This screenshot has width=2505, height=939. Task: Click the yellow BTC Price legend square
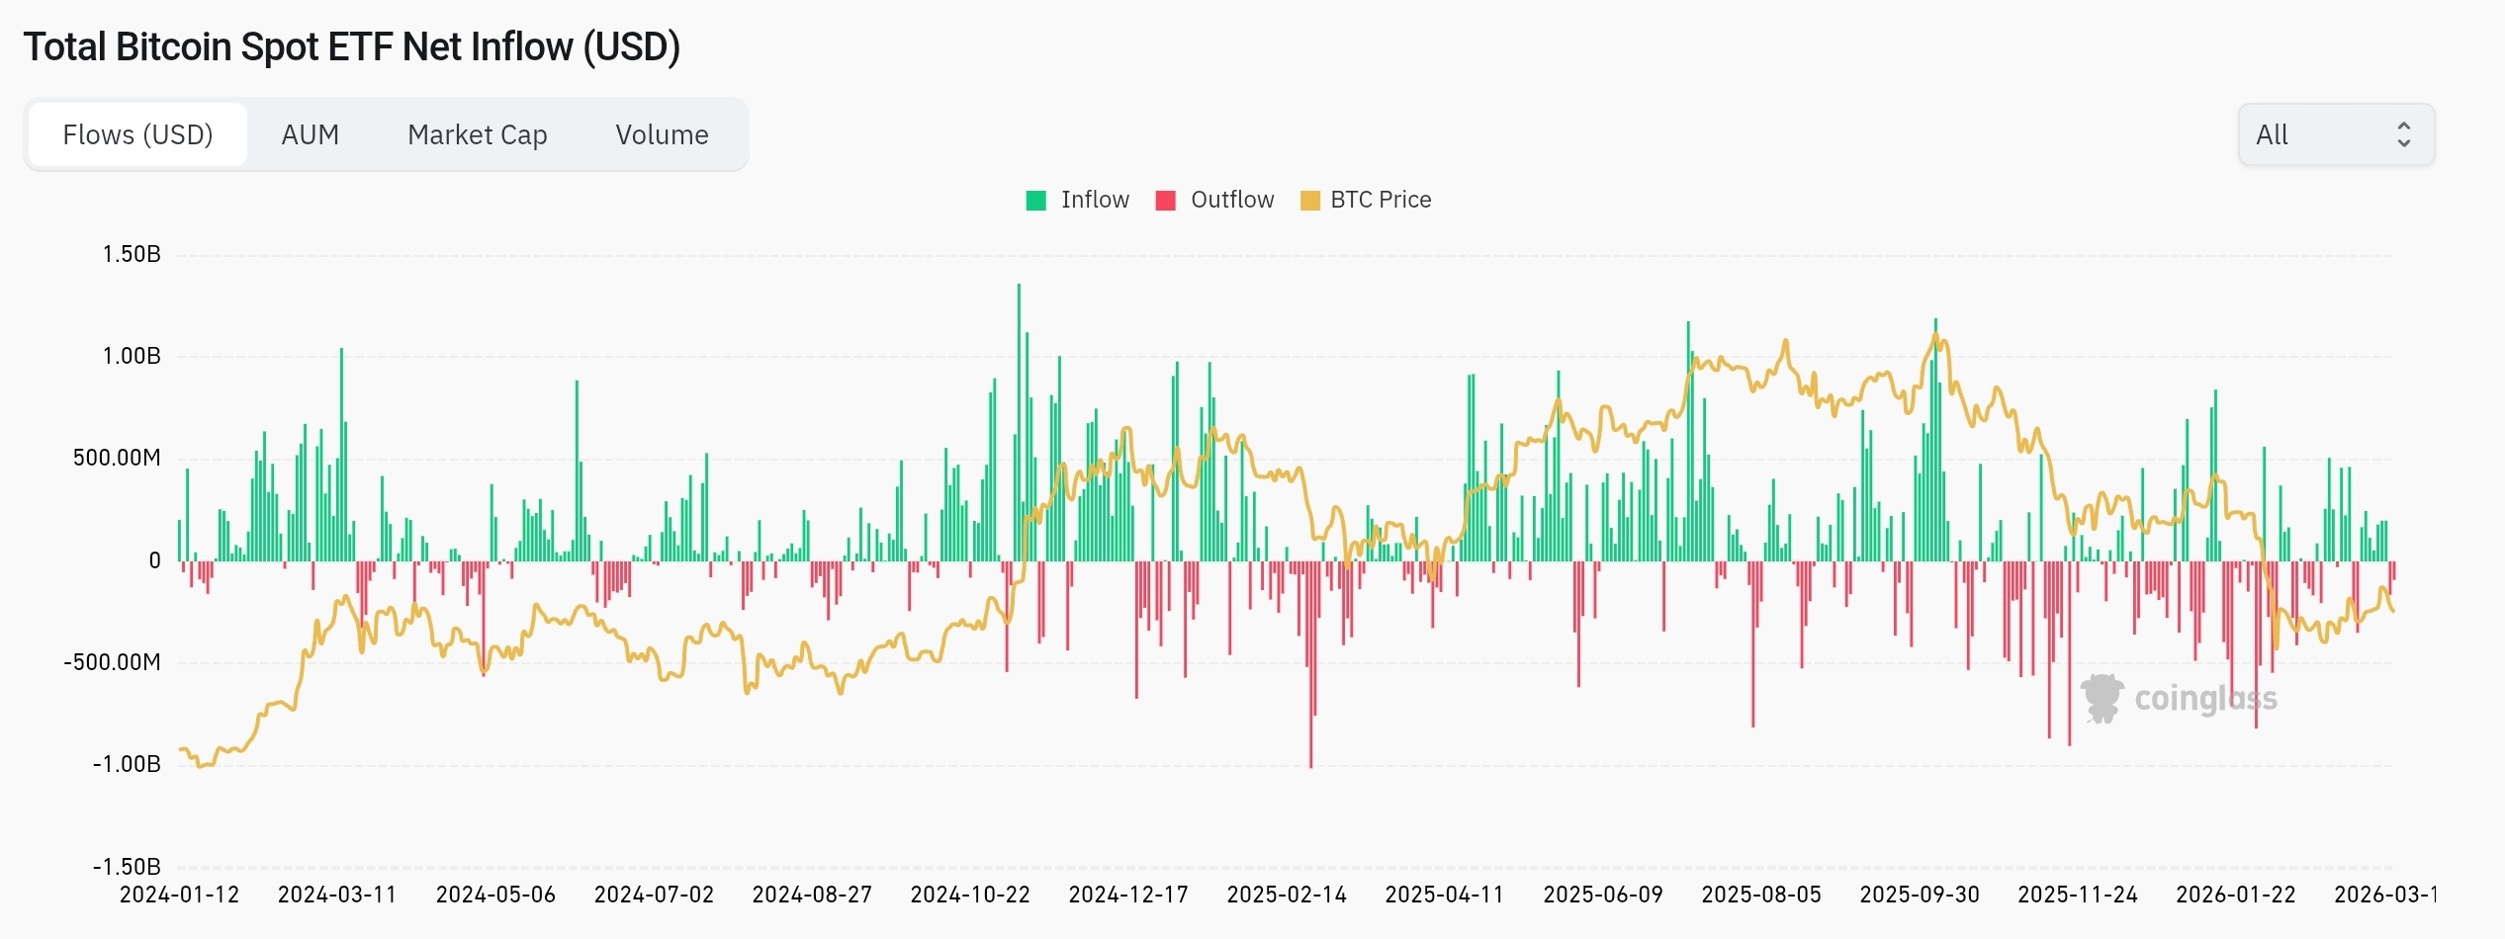pyautogui.click(x=1309, y=201)
